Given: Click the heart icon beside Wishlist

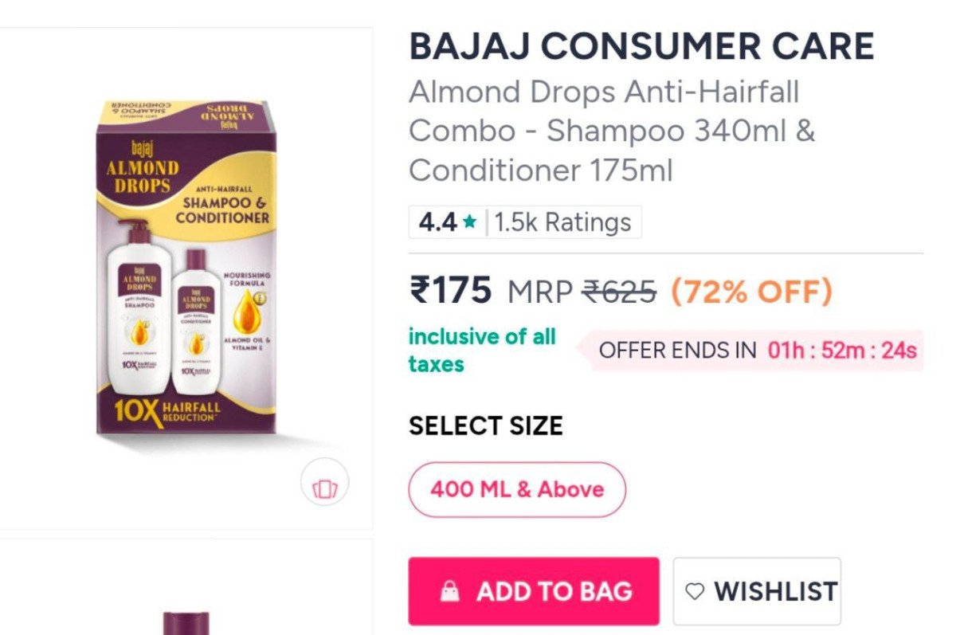Looking at the screenshot, I should click(695, 592).
